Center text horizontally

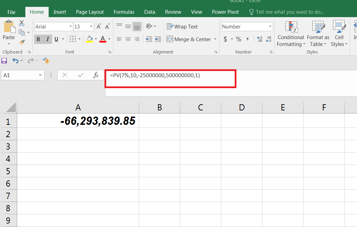tap(128, 39)
